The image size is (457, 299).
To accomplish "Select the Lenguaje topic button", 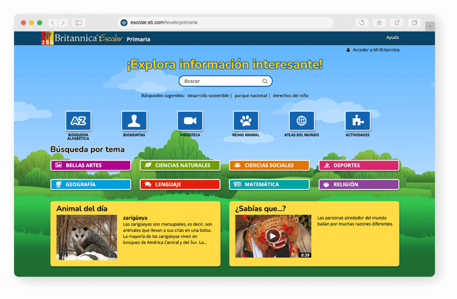I will pyautogui.click(x=180, y=185).
